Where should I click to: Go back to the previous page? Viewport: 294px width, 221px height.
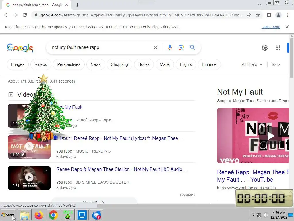click(6, 15)
